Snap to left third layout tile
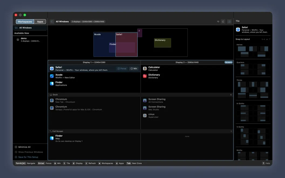285x178 pixels. click(x=242, y=84)
